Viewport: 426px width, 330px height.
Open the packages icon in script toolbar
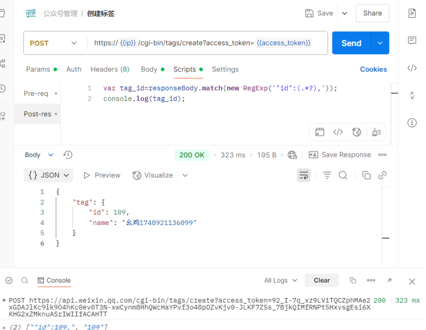(x=319, y=132)
